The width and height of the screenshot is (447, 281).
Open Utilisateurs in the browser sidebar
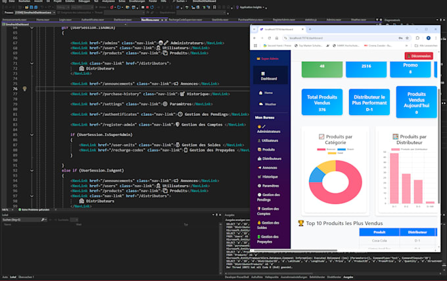point(268,141)
